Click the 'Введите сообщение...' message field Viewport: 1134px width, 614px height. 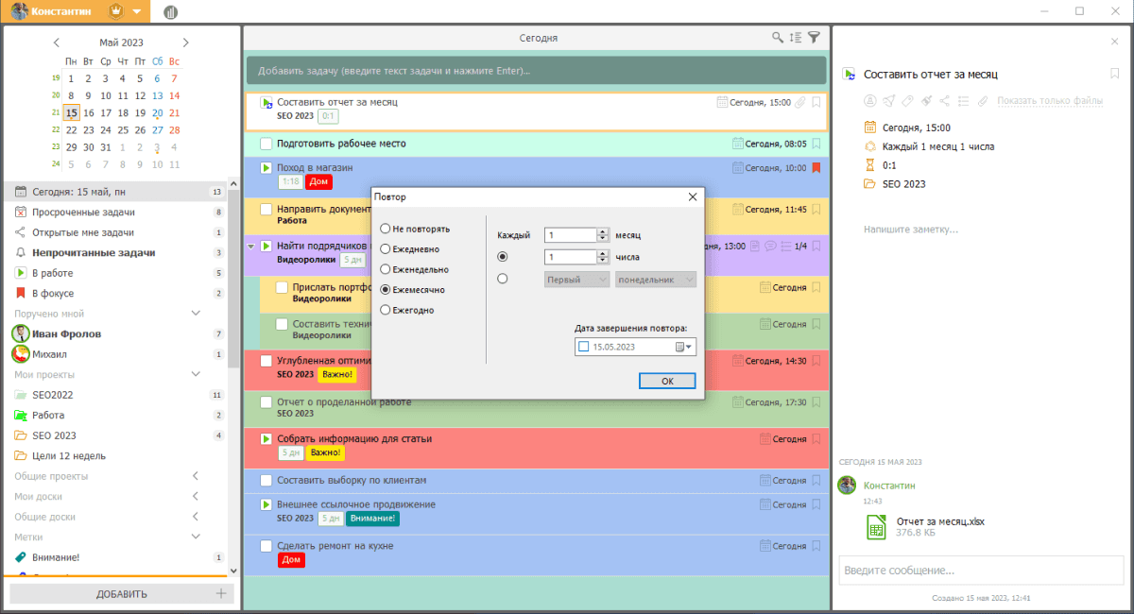click(x=978, y=571)
